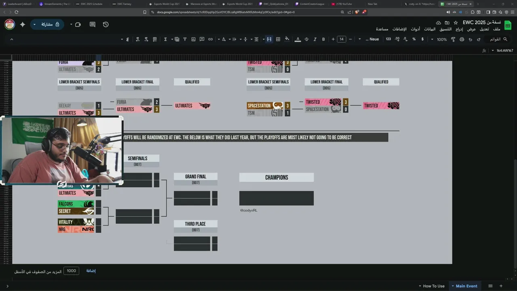Increase font size with plus button
This screenshot has width=517, height=291.
pos(333,39)
